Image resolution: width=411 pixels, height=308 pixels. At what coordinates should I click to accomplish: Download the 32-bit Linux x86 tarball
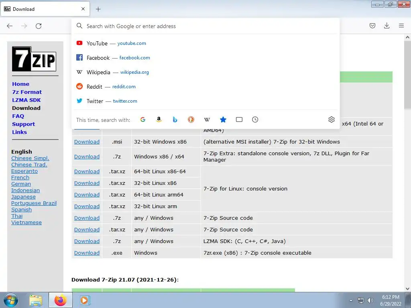click(87, 183)
